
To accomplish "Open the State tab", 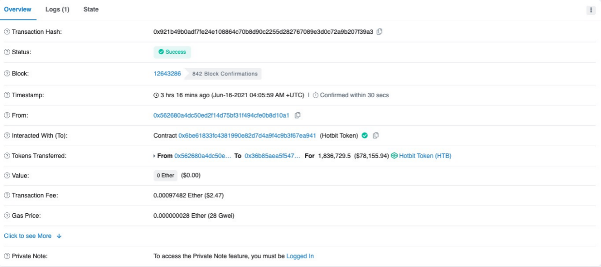I will click(91, 10).
